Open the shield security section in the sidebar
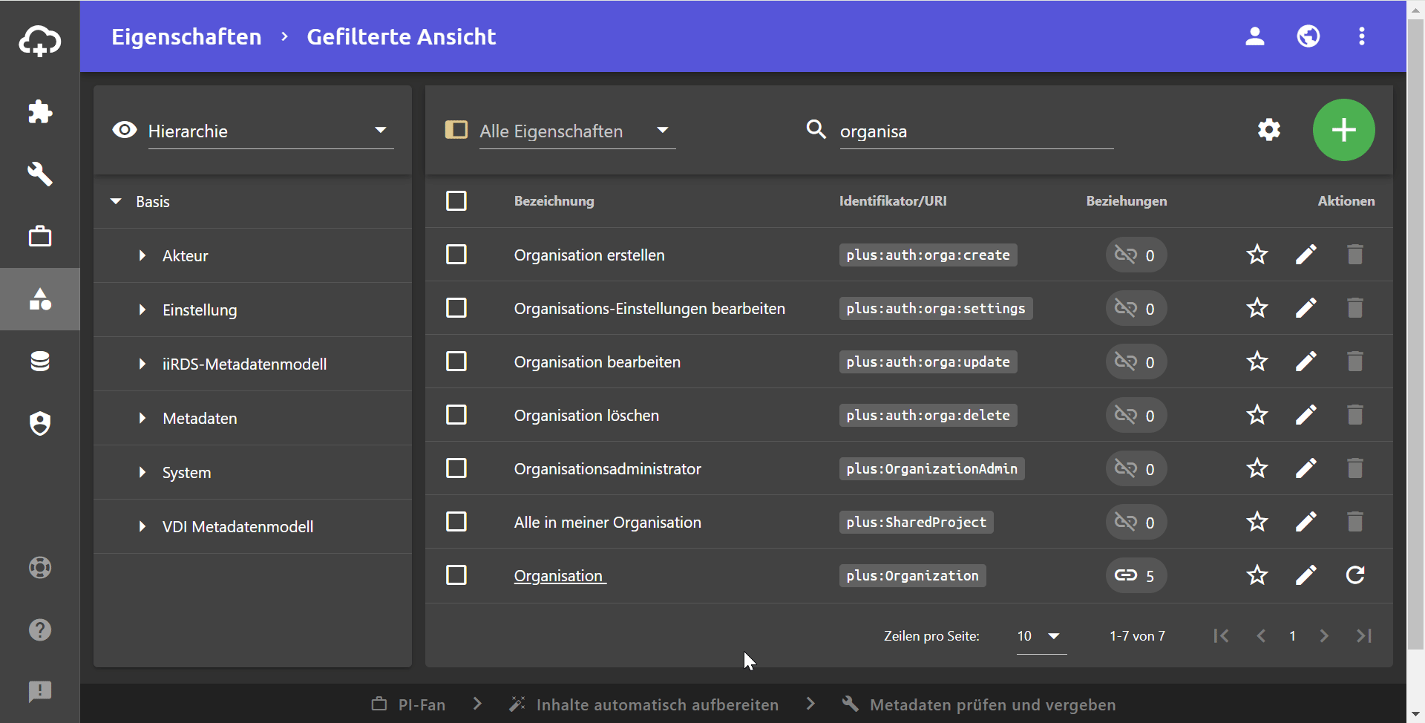The width and height of the screenshot is (1425, 723). (x=40, y=424)
